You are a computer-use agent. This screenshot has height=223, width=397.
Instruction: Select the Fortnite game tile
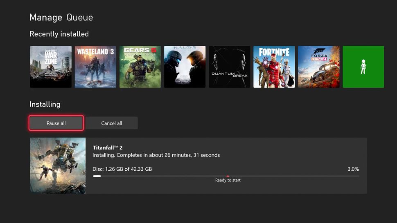274,67
